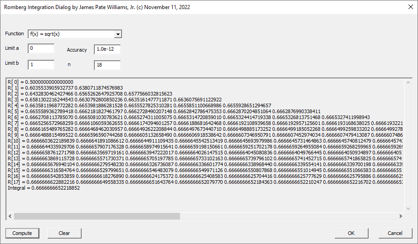This screenshot has width=418, height=244.
Task: Click the scrollbar's left arrow
Action: click(x=10, y=215)
